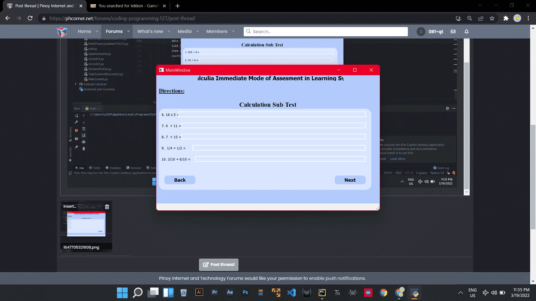The image size is (536, 301).
Task: Open the alerts bell icon
Action: [466, 31]
